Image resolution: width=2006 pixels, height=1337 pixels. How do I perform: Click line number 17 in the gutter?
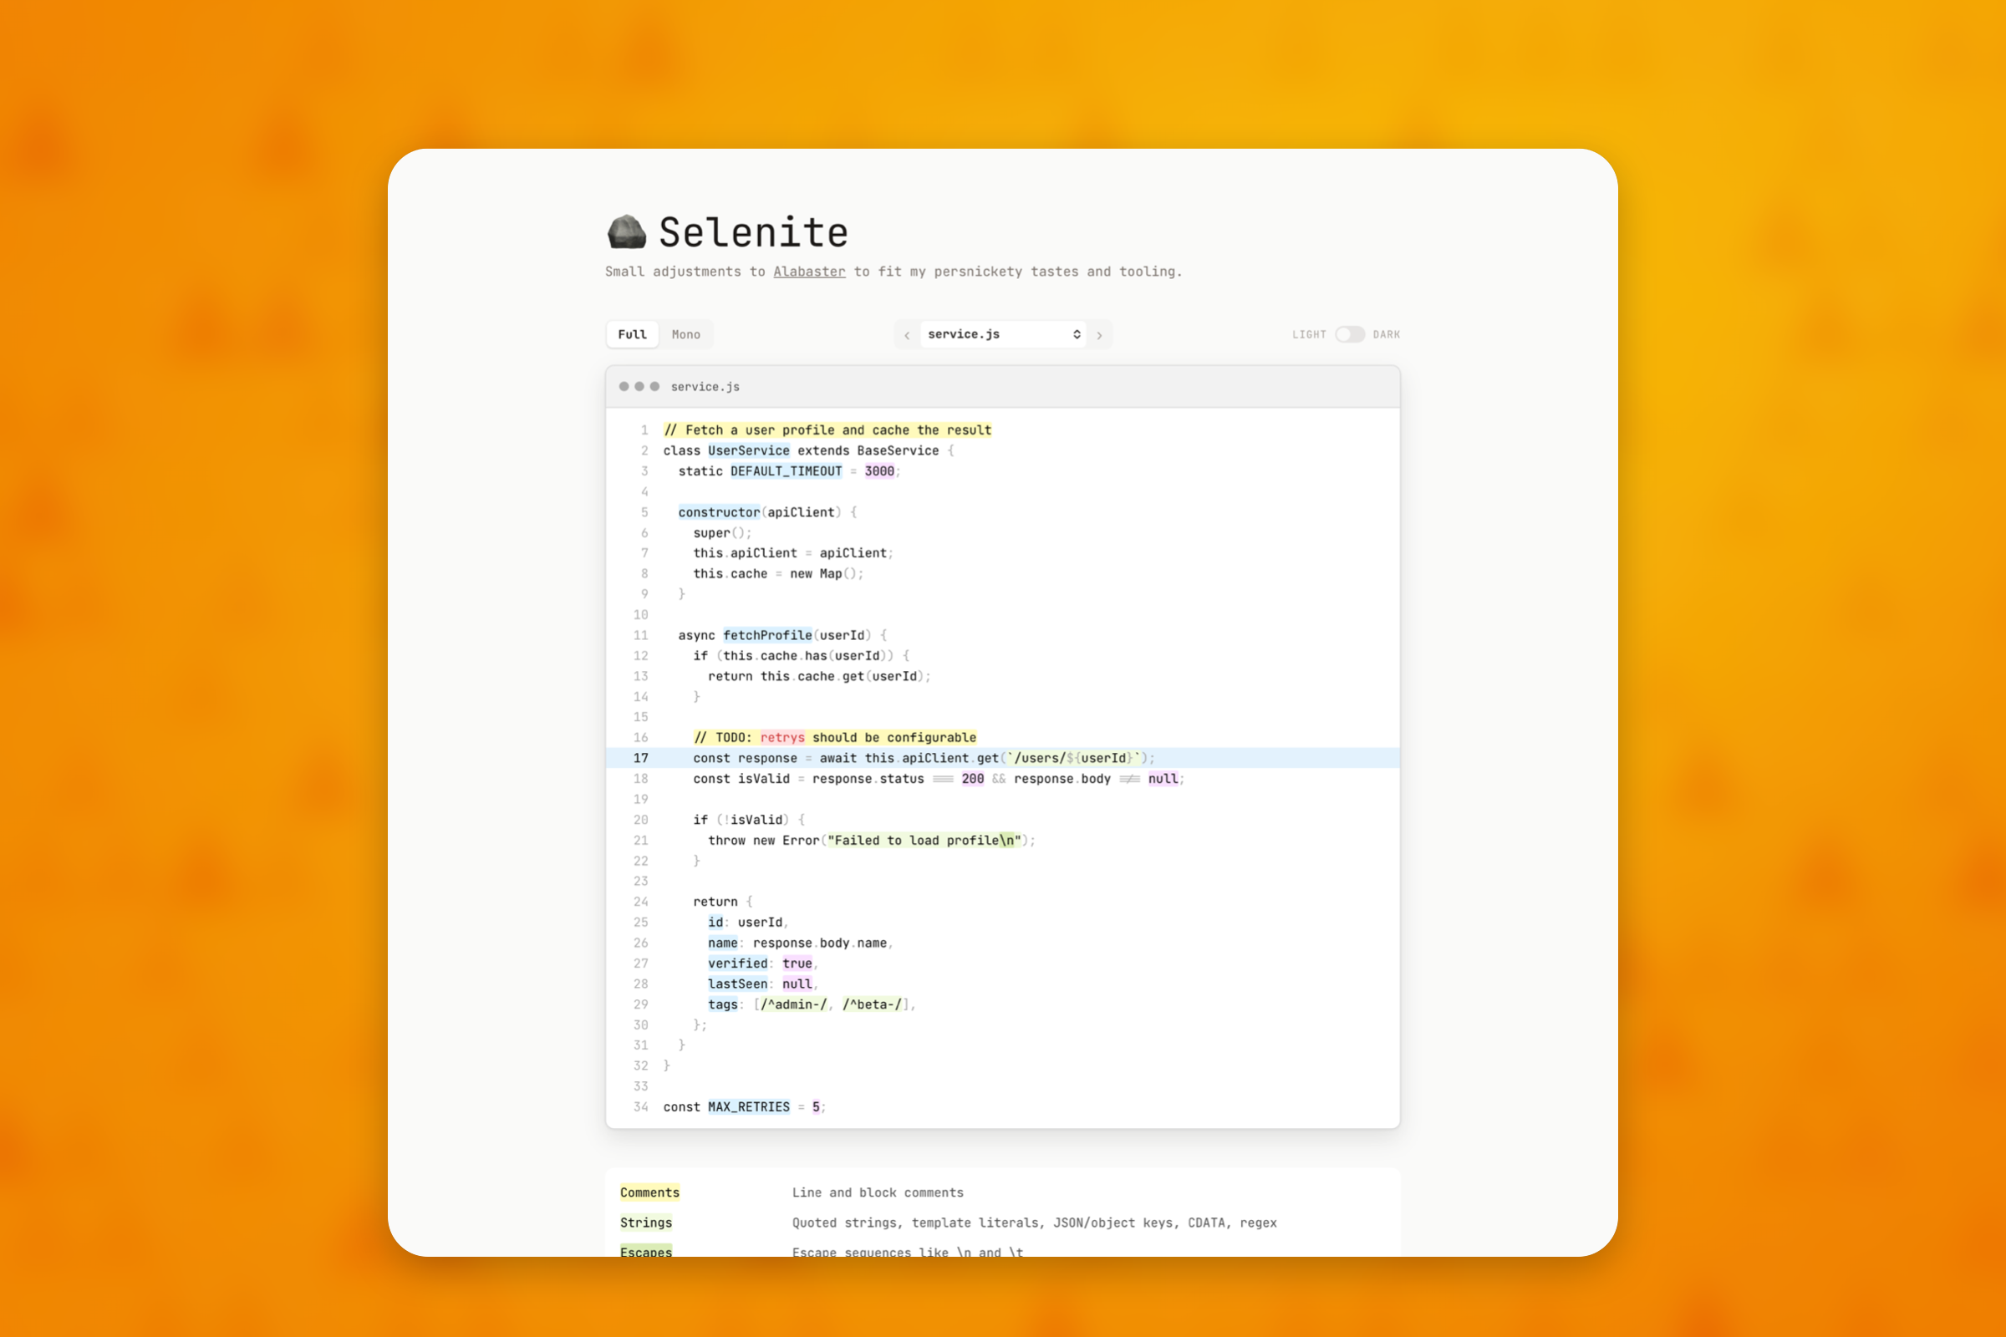click(640, 758)
